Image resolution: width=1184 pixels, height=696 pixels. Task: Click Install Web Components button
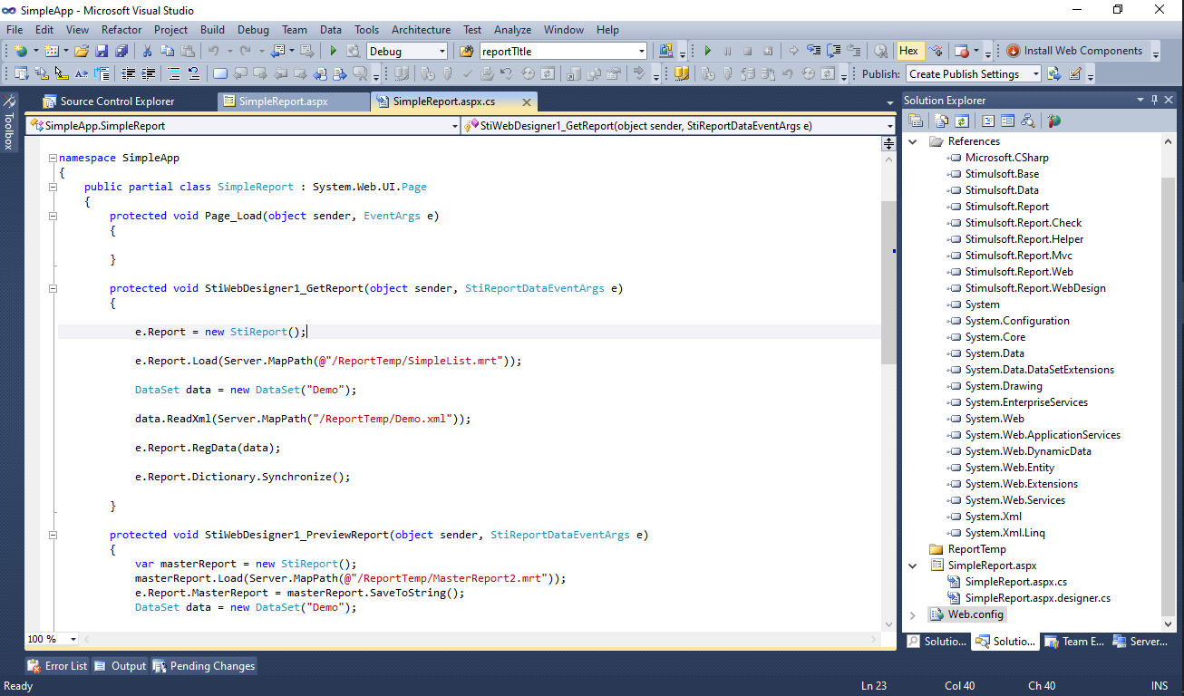pyautogui.click(x=1074, y=51)
